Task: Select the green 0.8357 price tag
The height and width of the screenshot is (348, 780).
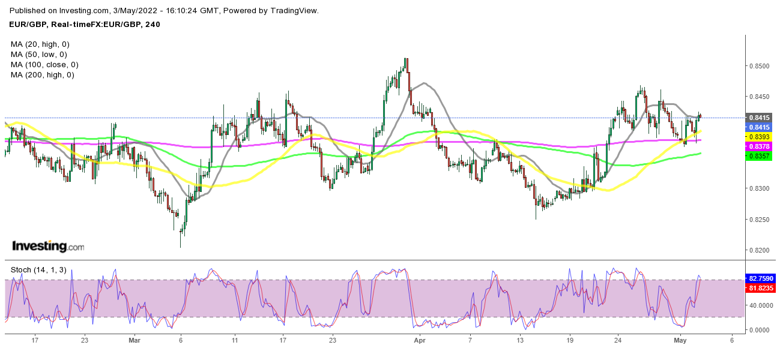Action: pyautogui.click(x=756, y=156)
